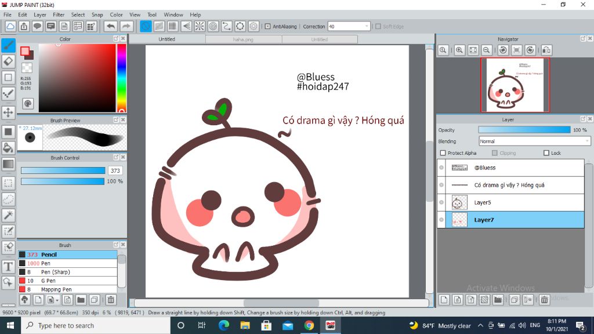Select the rectangular Select tool
This screenshot has width=594, height=334.
(x=8, y=183)
